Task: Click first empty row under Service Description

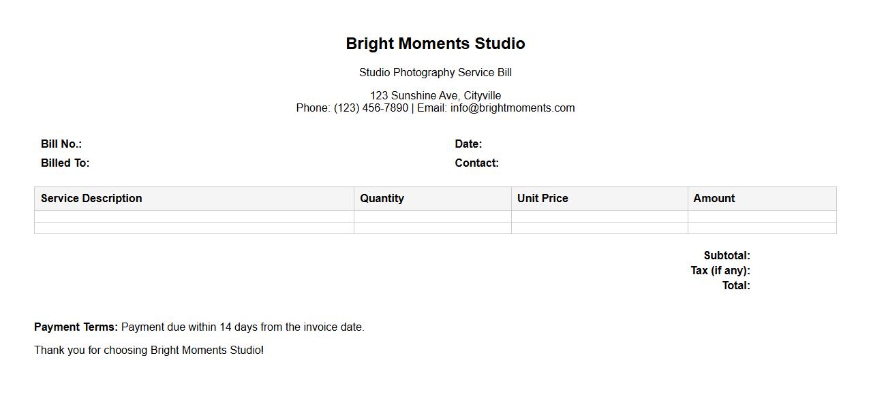Action: pos(194,216)
